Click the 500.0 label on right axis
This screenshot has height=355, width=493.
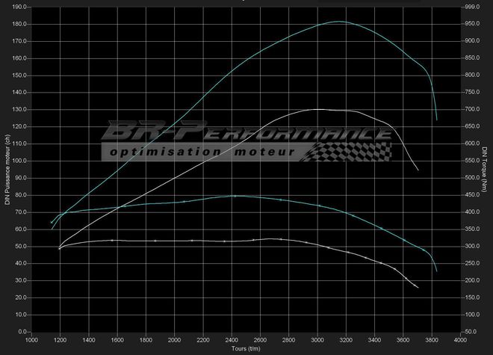click(471, 178)
